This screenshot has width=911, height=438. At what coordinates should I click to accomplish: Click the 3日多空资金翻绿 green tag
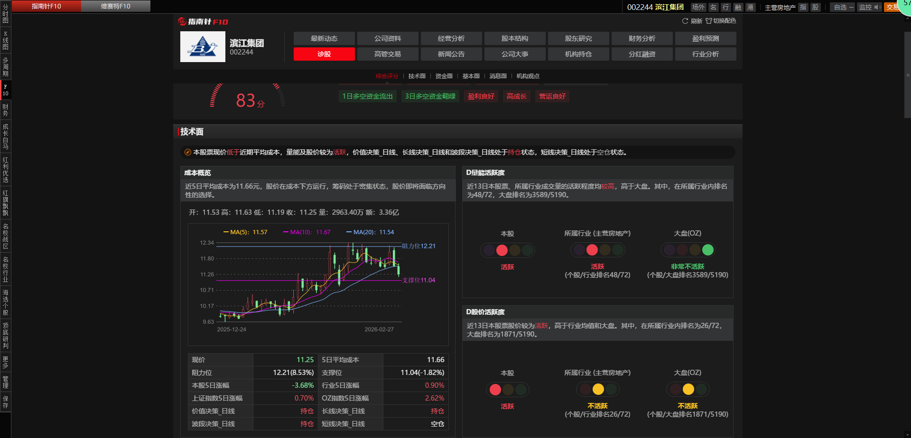pyautogui.click(x=430, y=96)
